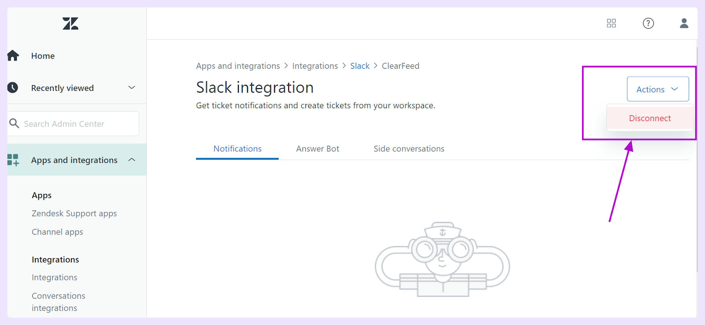Collapse the Apps and integrations section chevron
The height and width of the screenshot is (325, 705).
pyautogui.click(x=132, y=160)
